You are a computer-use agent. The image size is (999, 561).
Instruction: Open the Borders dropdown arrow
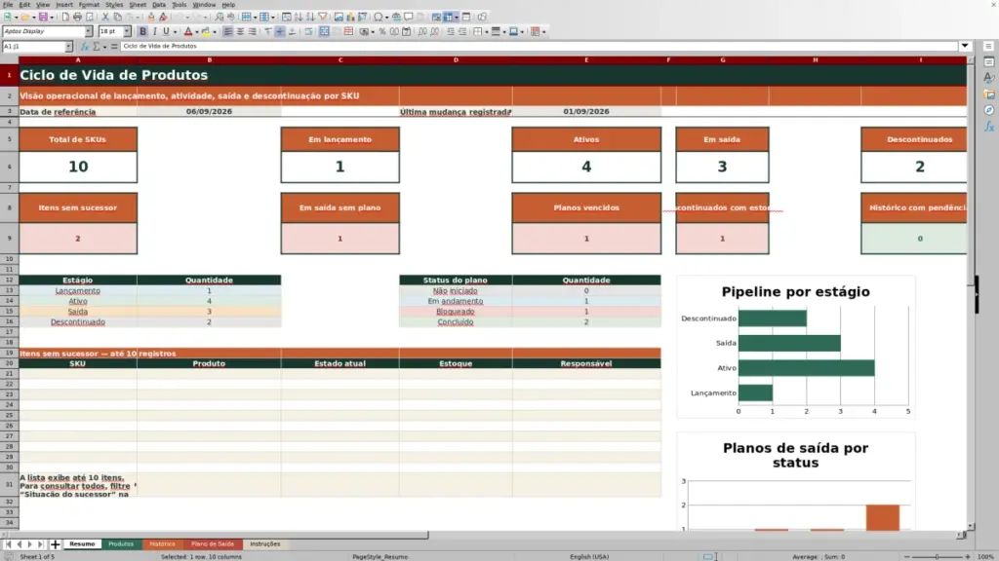(487, 31)
